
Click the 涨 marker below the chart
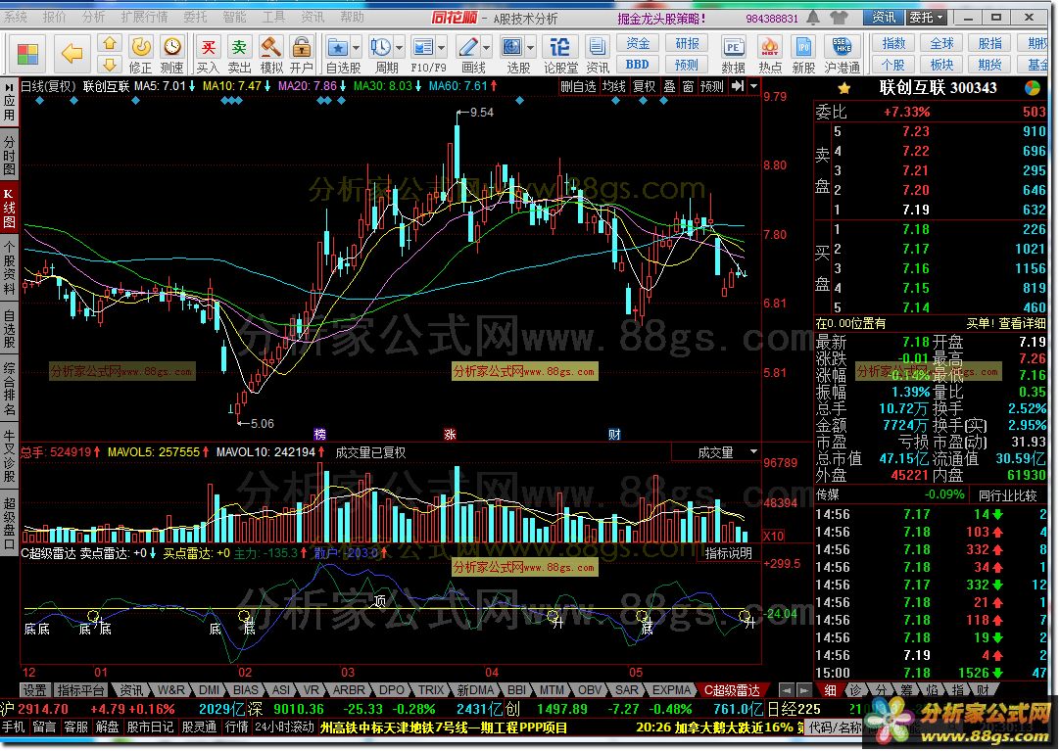click(450, 435)
